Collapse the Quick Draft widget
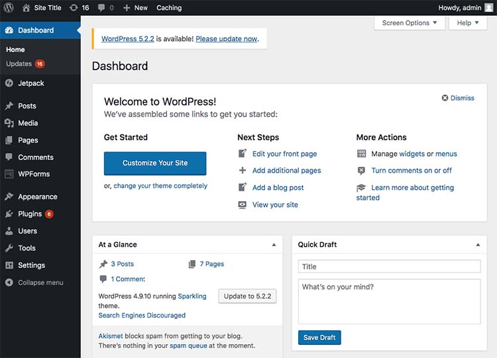 (478, 245)
